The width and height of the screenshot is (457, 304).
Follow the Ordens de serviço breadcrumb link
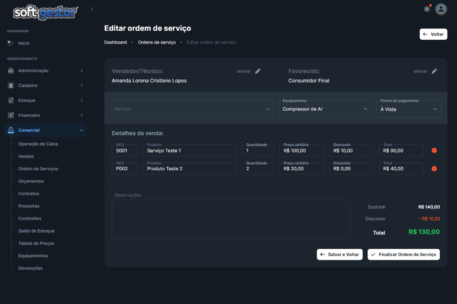pos(157,43)
